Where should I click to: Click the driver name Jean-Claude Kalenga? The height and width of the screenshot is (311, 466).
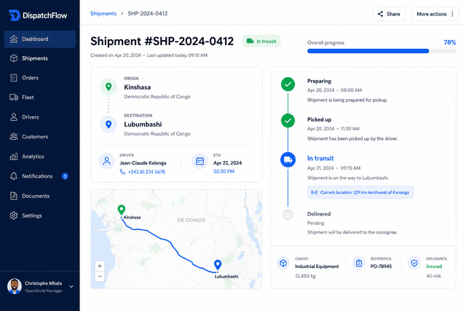143,163
